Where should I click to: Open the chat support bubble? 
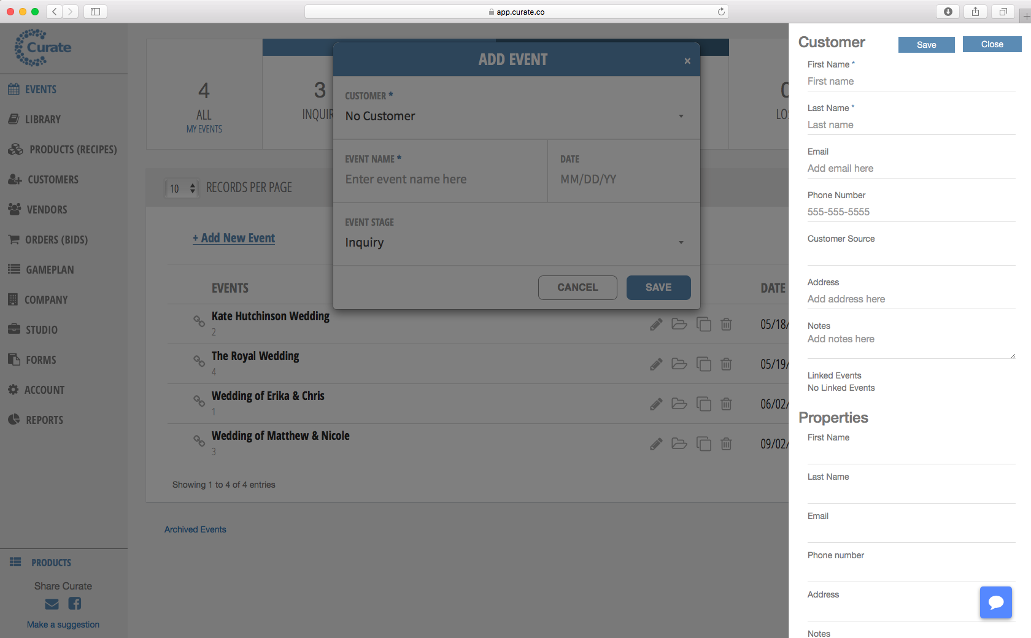click(x=995, y=602)
